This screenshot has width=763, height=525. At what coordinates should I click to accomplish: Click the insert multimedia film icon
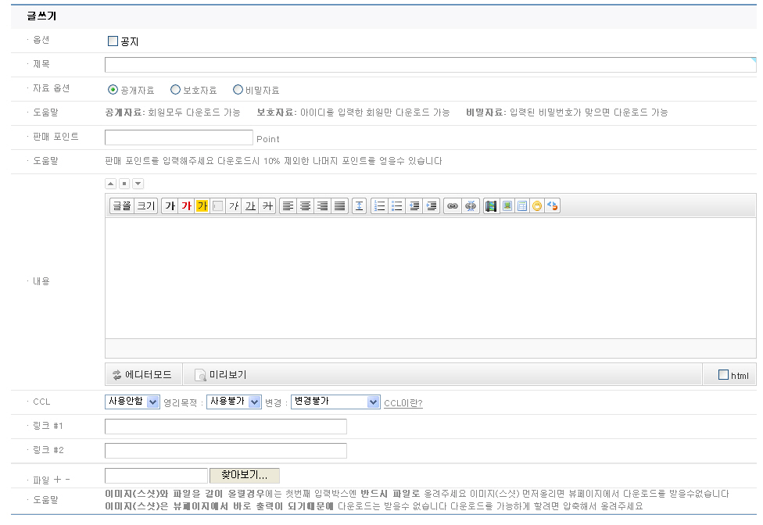click(491, 206)
